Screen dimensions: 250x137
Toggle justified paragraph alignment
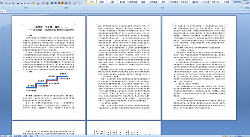point(62,3)
